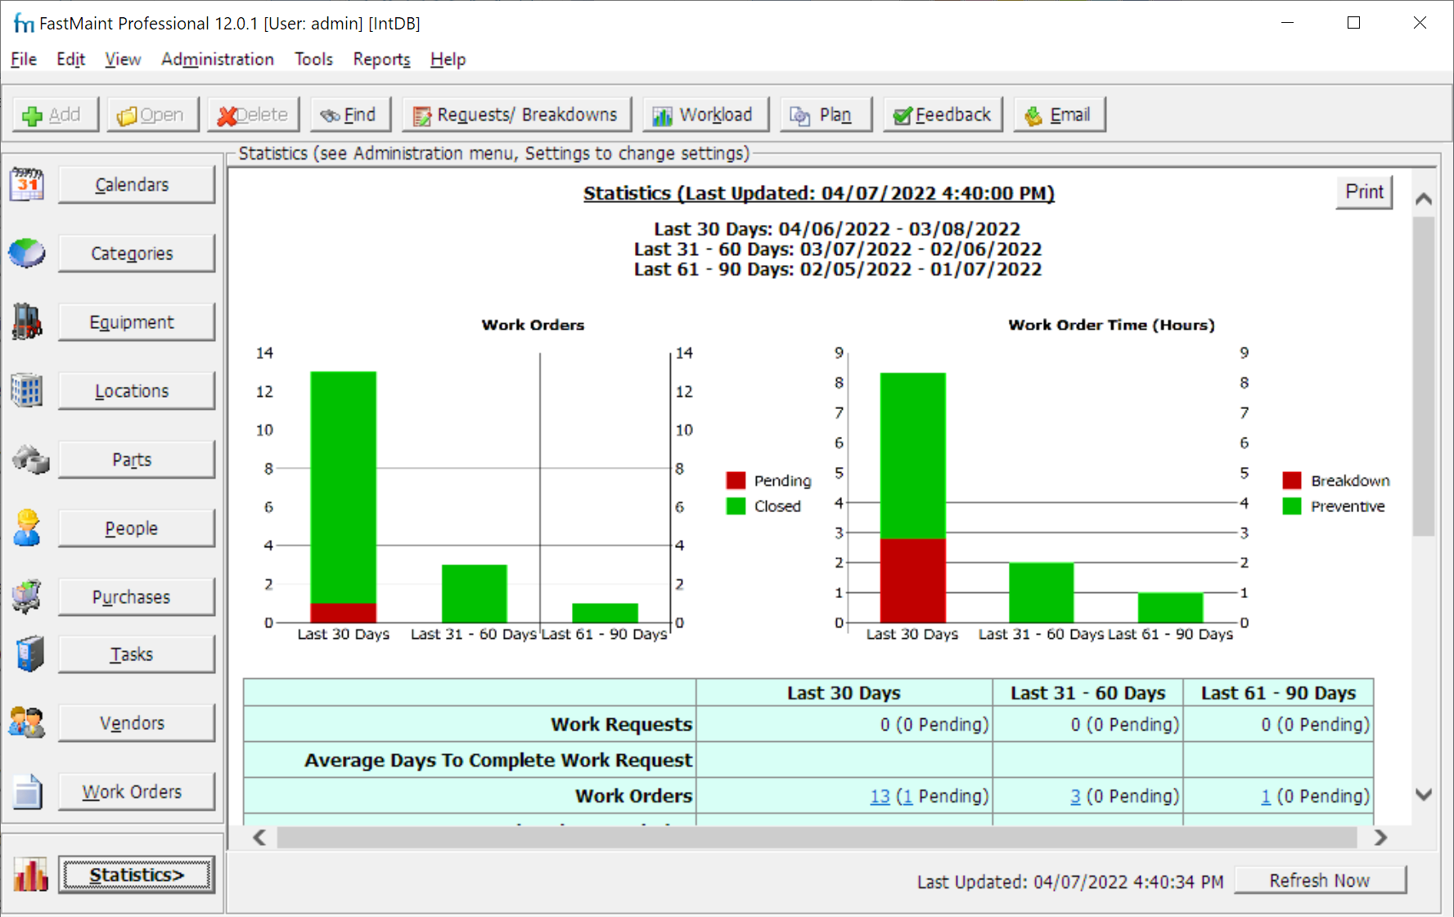Click the Vendors handshake icon

coord(27,722)
